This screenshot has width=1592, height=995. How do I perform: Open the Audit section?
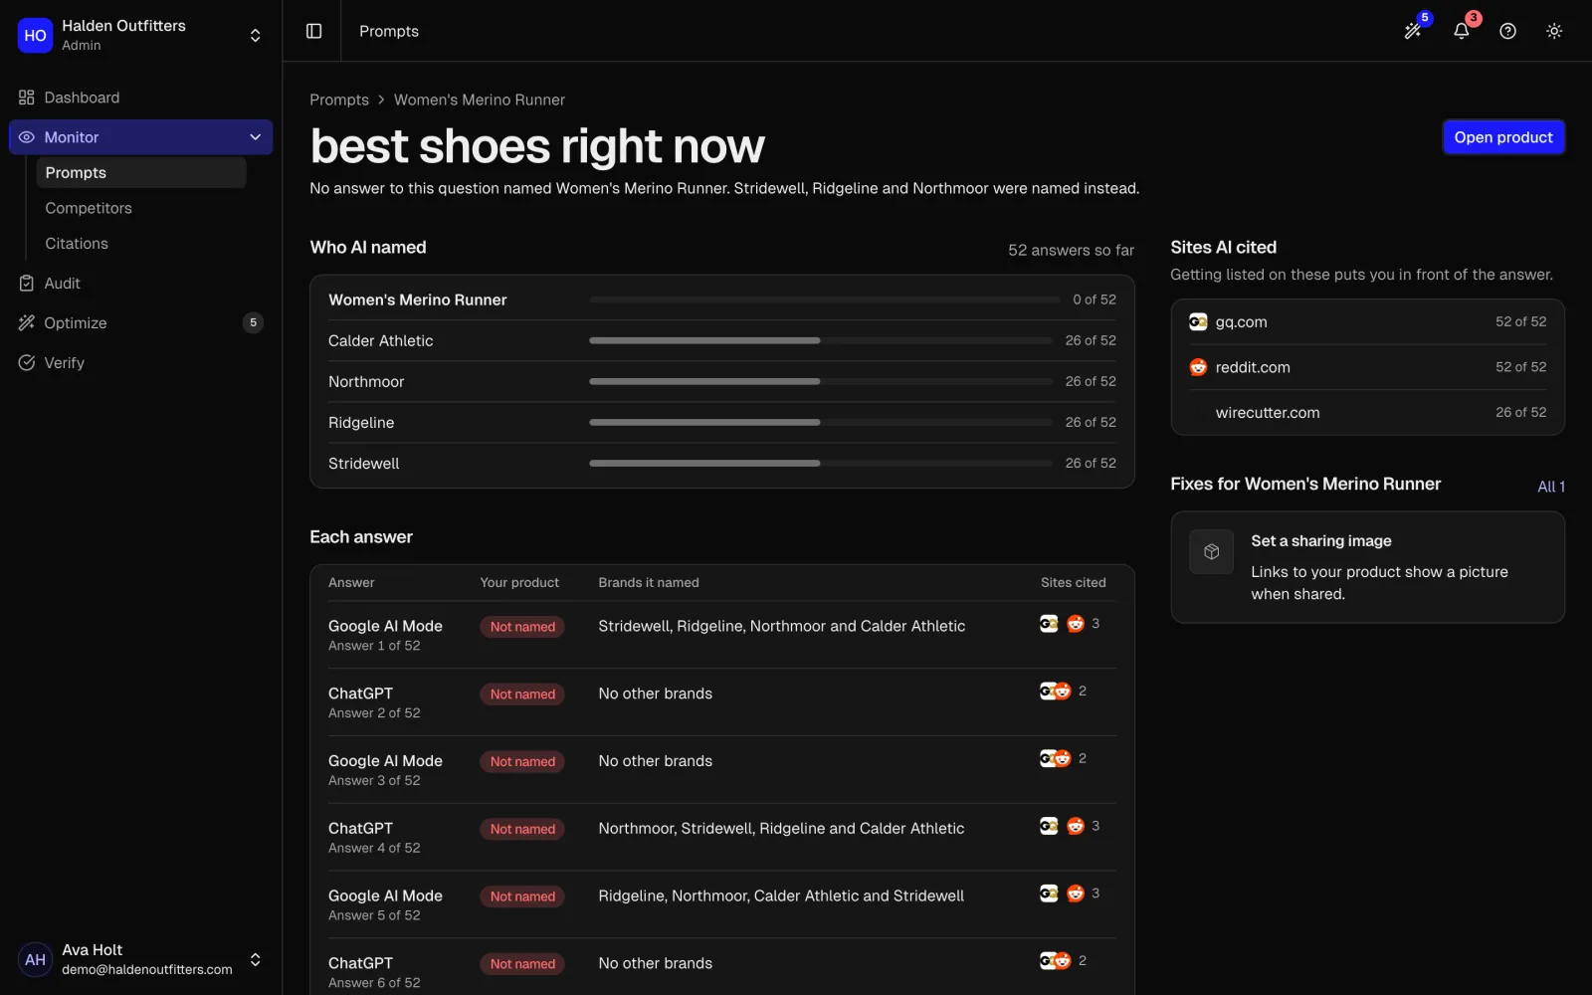click(140, 284)
